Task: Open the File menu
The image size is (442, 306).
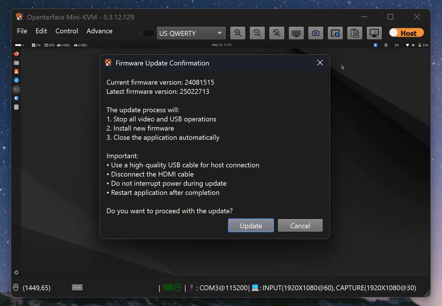Action: point(22,31)
